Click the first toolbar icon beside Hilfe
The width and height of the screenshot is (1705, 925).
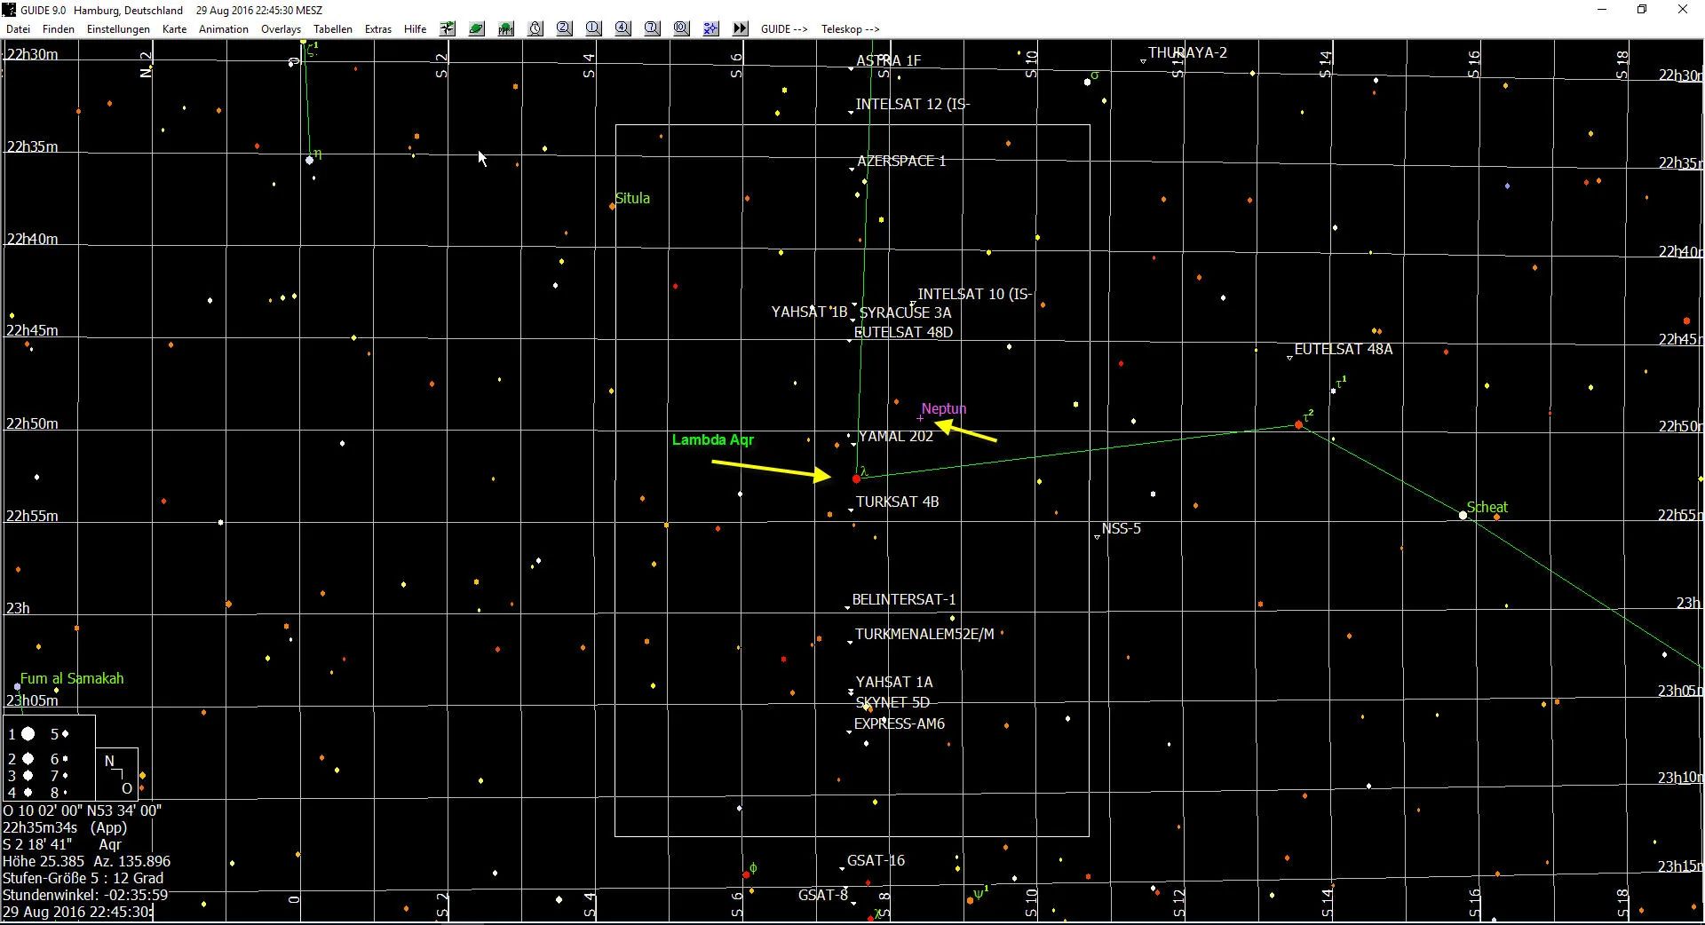pyautogui.click(x=448, y=29)
